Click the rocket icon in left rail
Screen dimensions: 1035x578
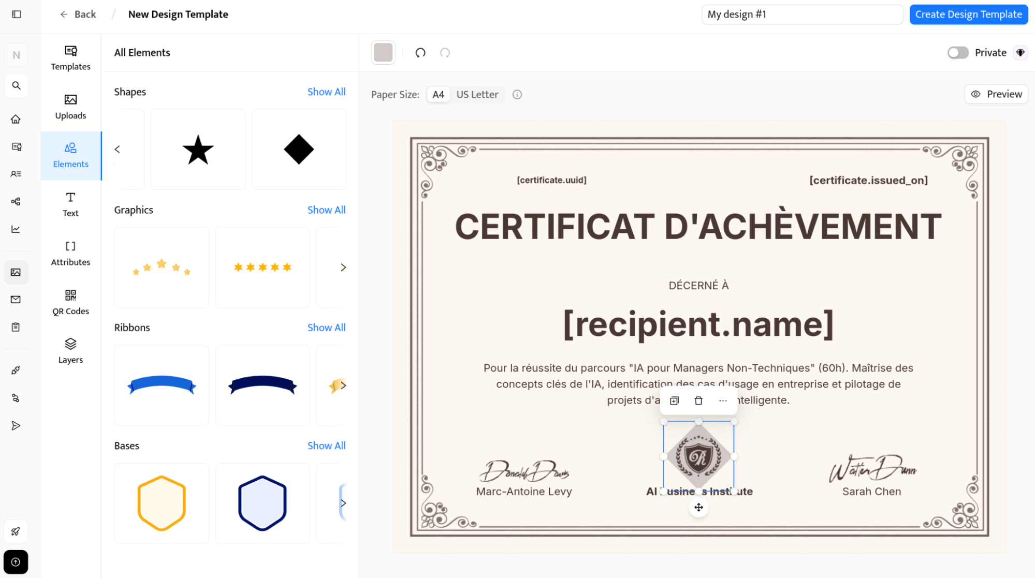pos(16,531)
